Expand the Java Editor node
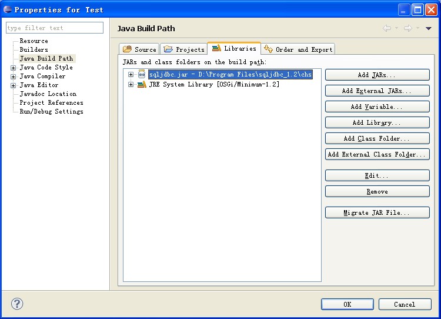Screen dimensions: 441x319 coord(13,85)
